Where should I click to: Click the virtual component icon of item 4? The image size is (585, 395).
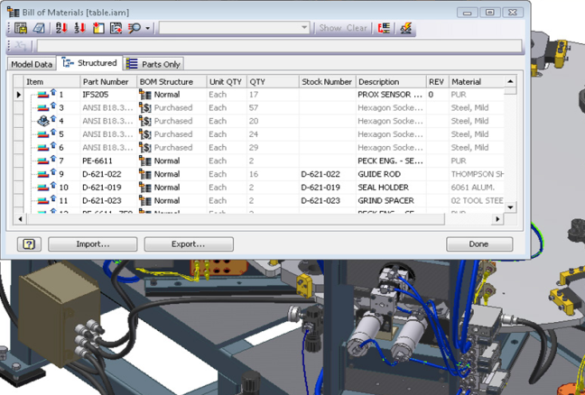[x=43, y=121]
